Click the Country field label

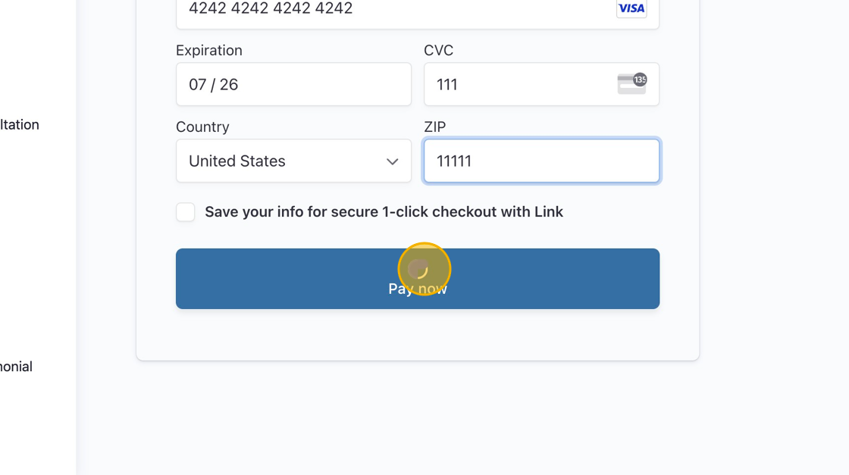pos(202,127)
